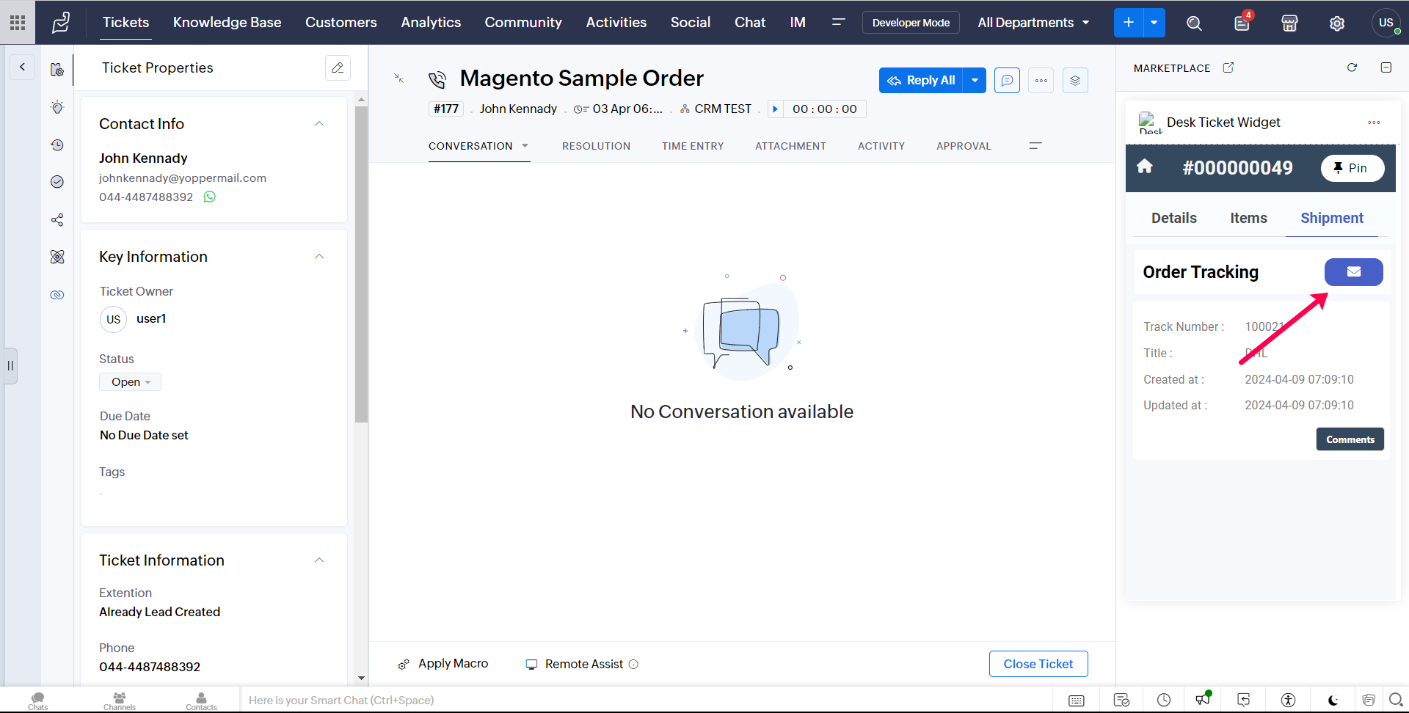Screen dimensions: 1409x713
Task: Click the edit pencil in Ticket Properties
Action: tap(338, 67)
